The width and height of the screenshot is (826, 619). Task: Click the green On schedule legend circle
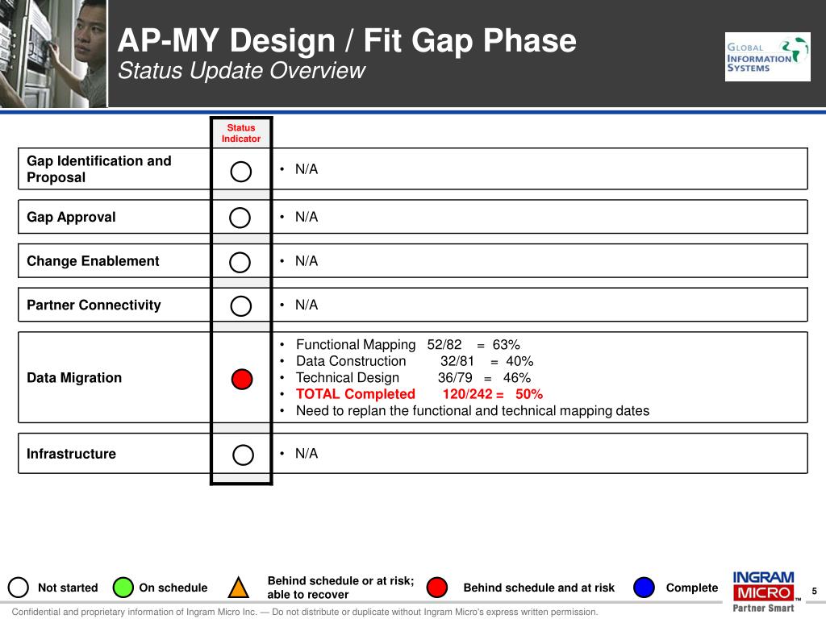click(x=123, y=588)
